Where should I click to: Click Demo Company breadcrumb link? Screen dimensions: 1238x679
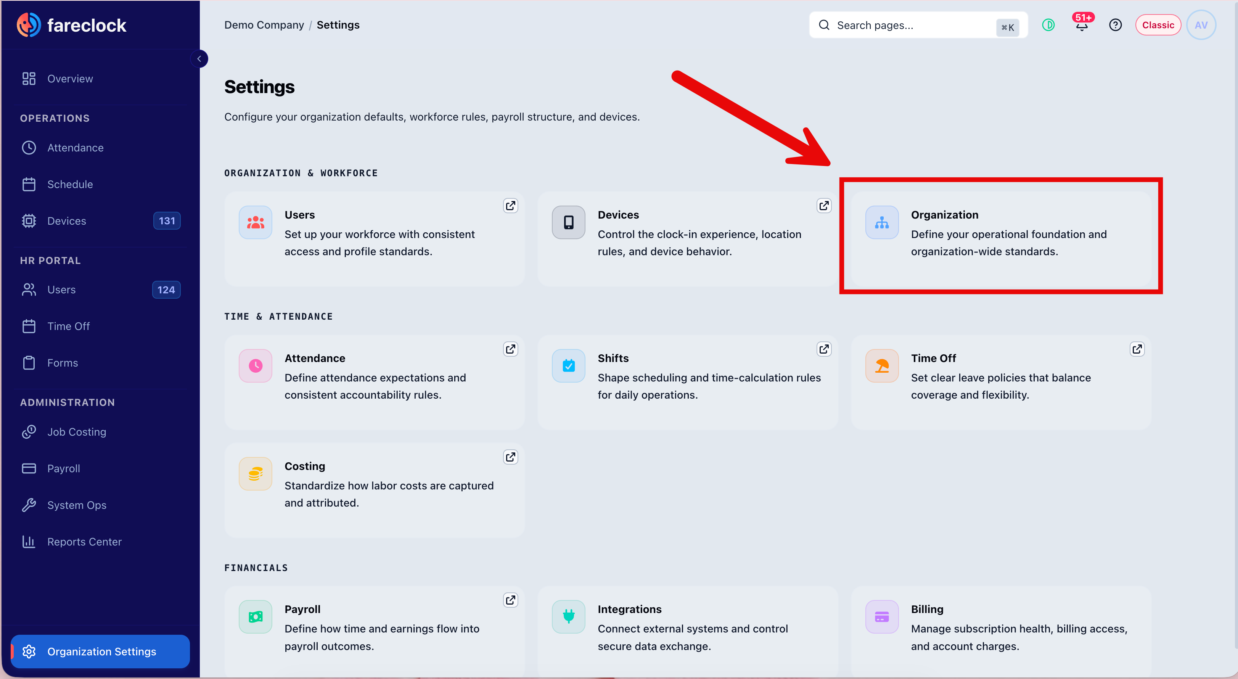[264, 25]
